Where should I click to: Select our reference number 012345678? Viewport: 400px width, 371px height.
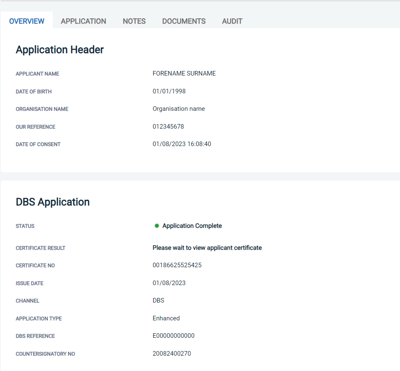[168, 127]
